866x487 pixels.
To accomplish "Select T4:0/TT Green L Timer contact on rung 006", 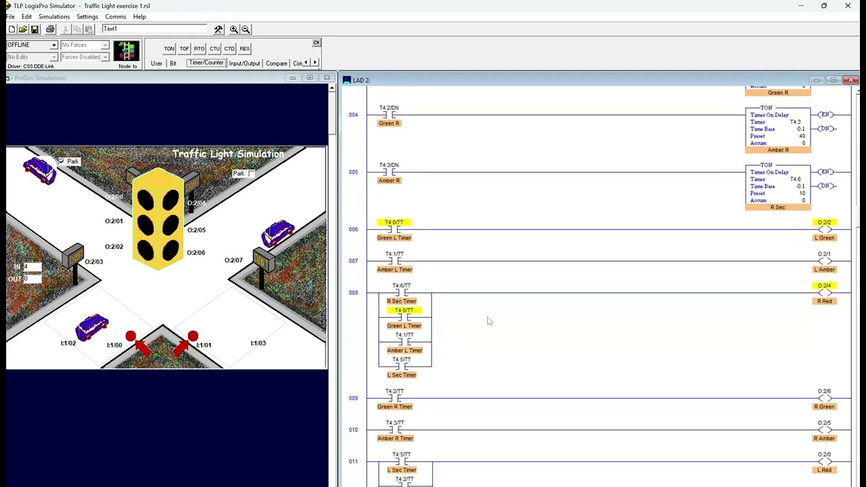I will [394, 230].
